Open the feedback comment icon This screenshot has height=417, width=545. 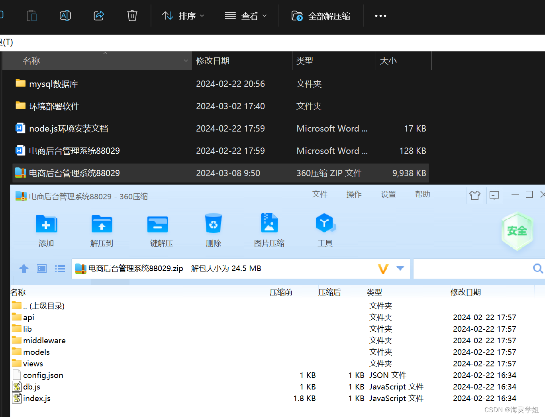pyautogui.click(x=494, y=195)
